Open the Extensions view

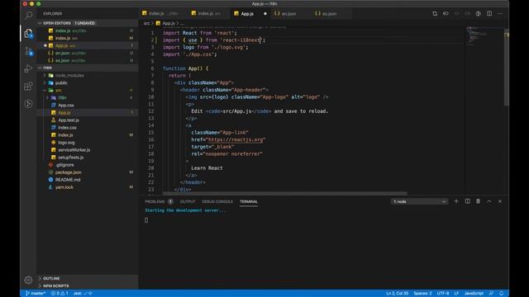(29, 86)
